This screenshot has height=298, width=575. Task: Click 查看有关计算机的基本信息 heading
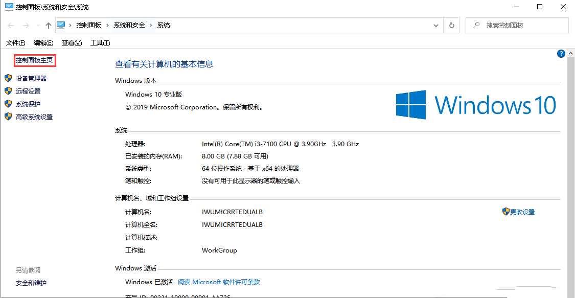164,64
